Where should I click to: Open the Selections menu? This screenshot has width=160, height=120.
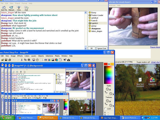click(49, 56)
